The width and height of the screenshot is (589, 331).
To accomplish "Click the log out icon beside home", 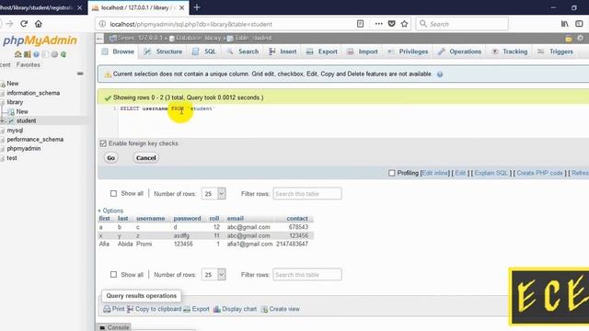I will tap(27, 54).
